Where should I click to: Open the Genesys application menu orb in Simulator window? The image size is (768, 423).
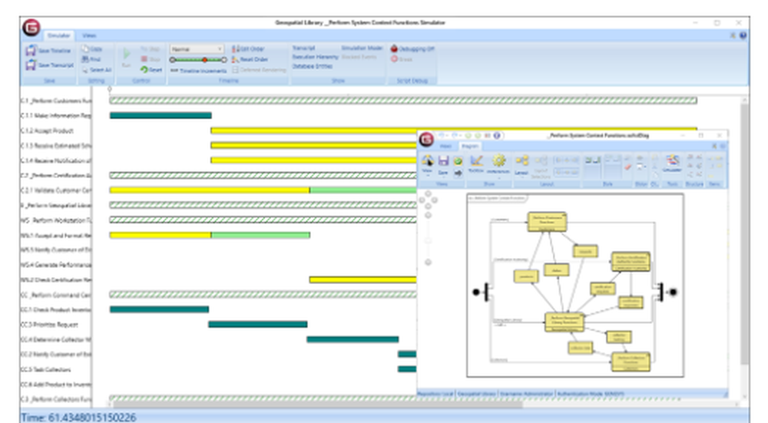tap(31, 28)
